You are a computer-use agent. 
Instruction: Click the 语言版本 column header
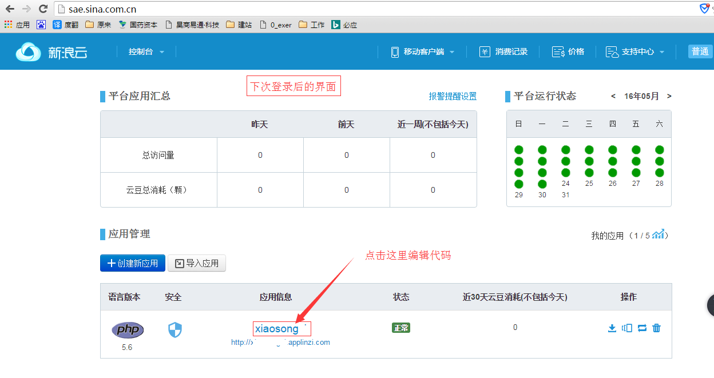pos(124,297)
